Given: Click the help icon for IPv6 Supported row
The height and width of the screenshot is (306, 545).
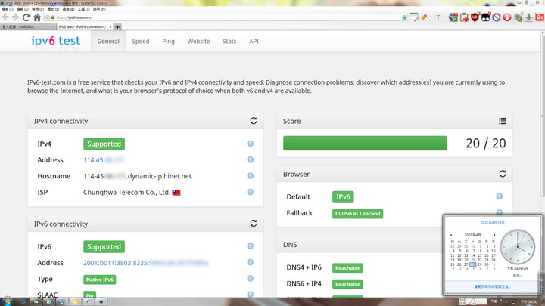Looking at the screenshot, I should tap(251, 246).
